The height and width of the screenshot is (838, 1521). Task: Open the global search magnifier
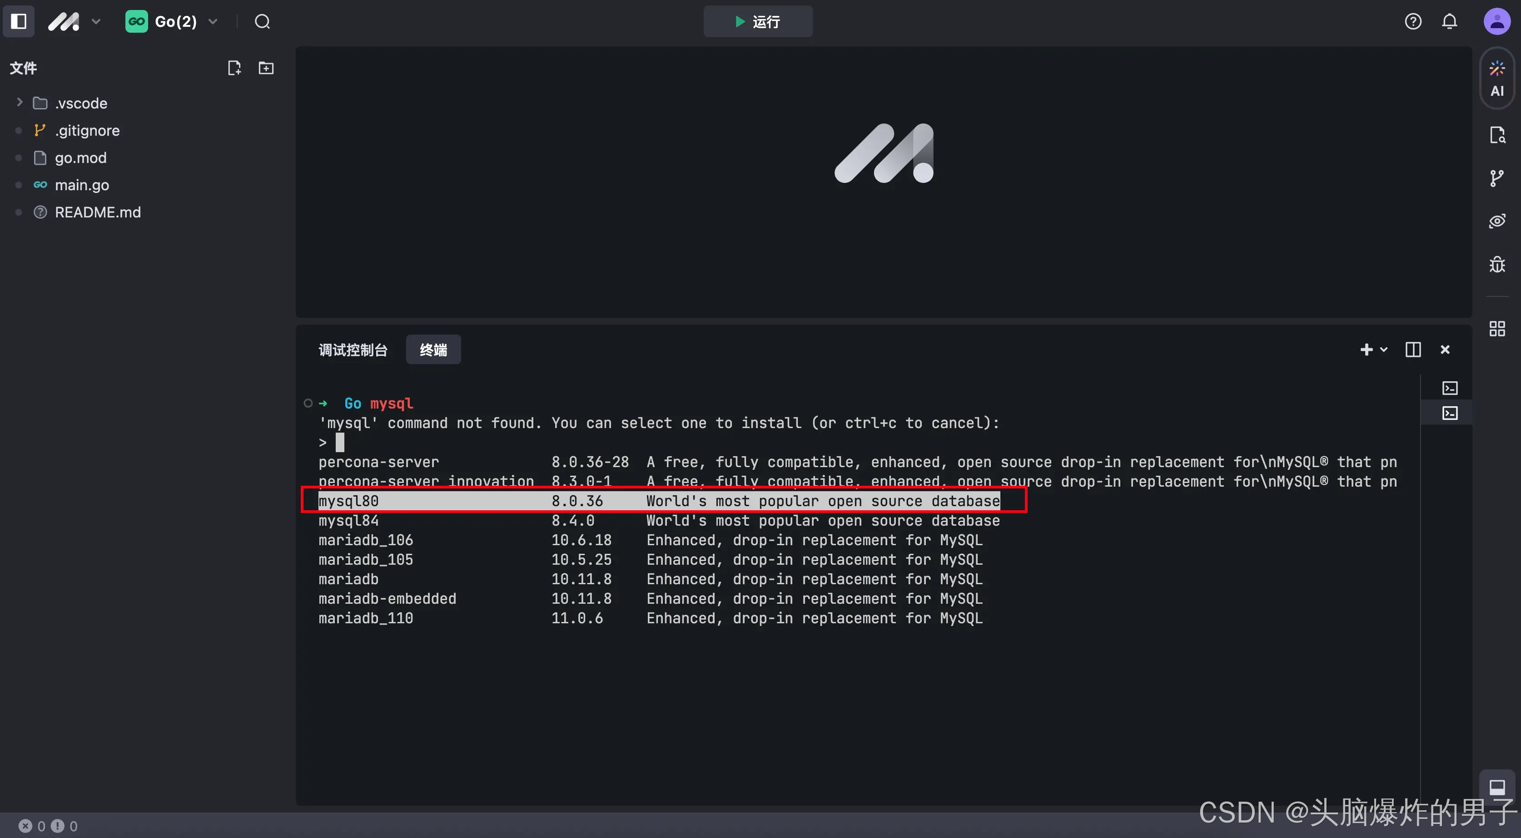pos(262,21)
